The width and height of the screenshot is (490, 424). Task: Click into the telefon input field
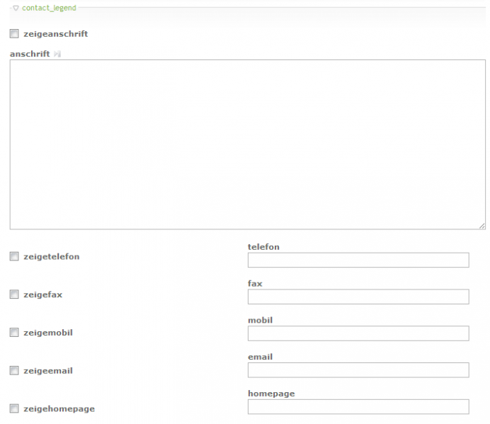pos(358,260)
